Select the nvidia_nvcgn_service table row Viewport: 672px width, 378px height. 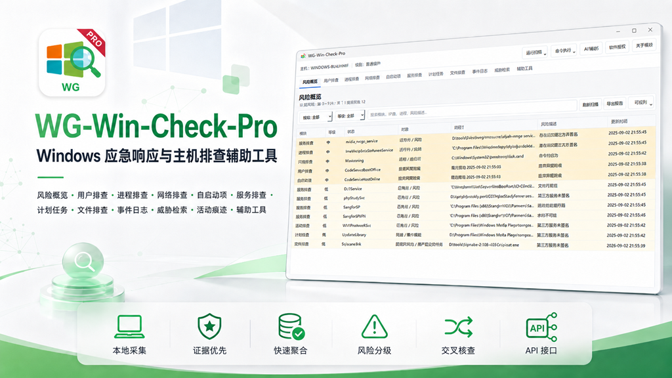[475, 138]
